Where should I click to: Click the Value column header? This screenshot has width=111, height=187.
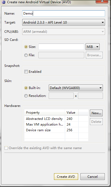tap(72, 113)
